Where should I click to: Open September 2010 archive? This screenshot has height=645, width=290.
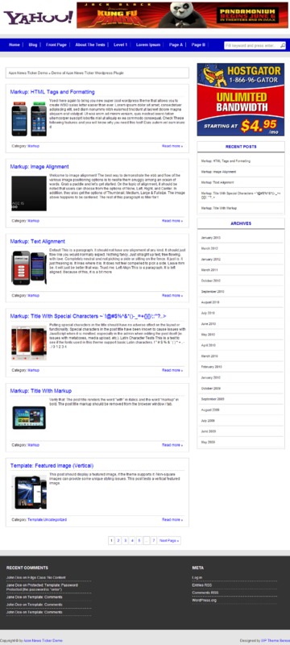coord(213,292)
